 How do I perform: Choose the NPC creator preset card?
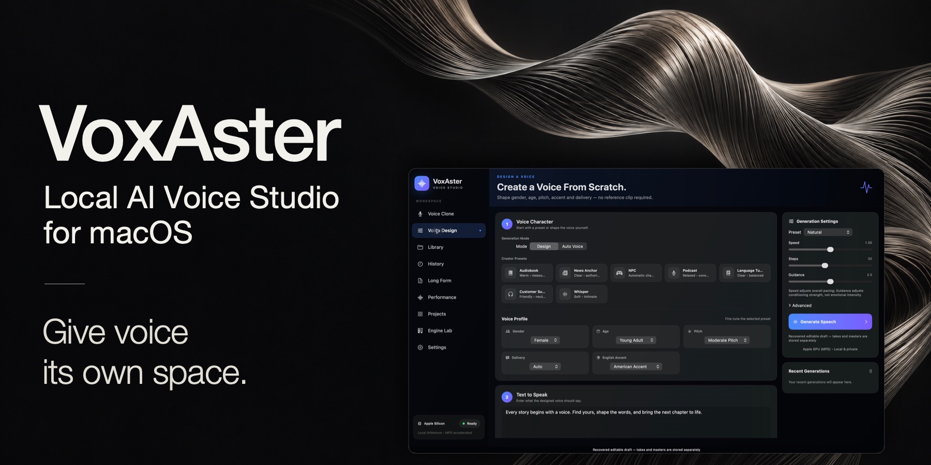click(x=636, y=273)
